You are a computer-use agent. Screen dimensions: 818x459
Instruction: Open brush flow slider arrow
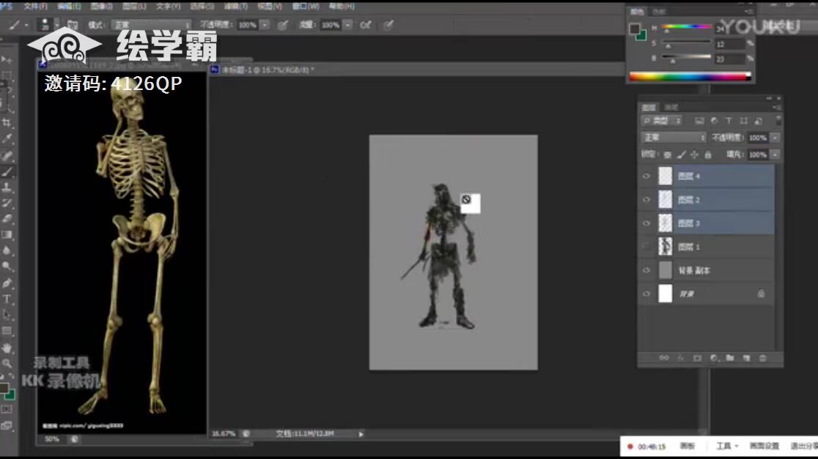coord(348,25)
